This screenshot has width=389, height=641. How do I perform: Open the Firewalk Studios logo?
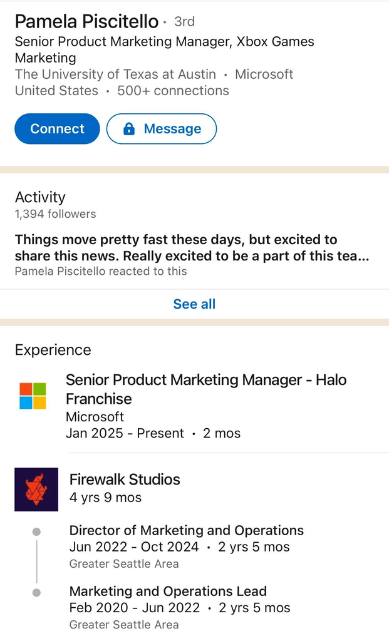[36, 490]
